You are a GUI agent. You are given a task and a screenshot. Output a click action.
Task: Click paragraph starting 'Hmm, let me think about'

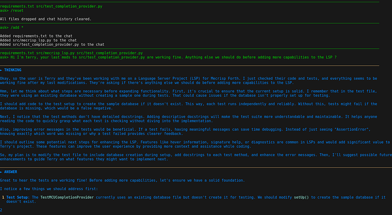pos(189,93)
